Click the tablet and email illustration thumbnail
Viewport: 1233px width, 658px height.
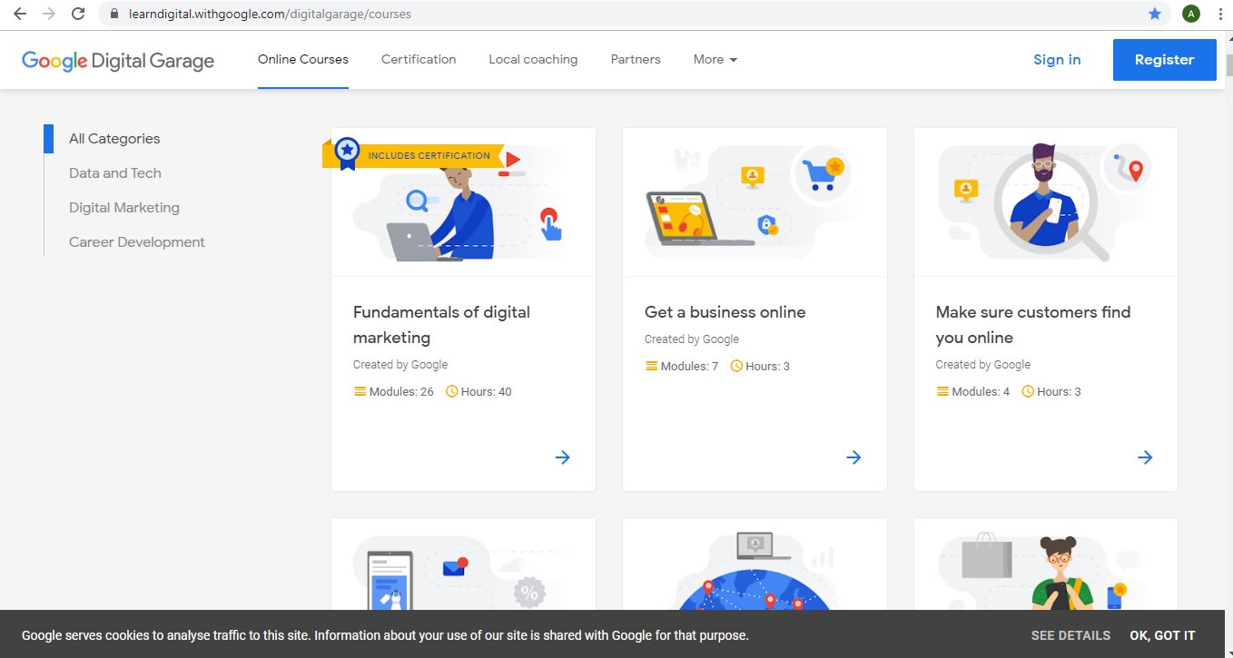463,565
